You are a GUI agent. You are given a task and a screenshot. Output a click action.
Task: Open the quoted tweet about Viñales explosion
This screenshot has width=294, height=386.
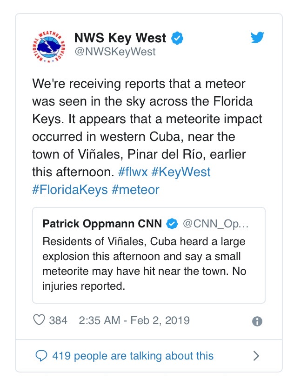(149, 264)
